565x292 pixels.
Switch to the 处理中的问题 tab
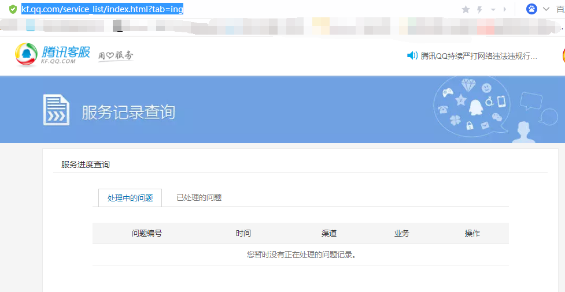pos(130,198)
